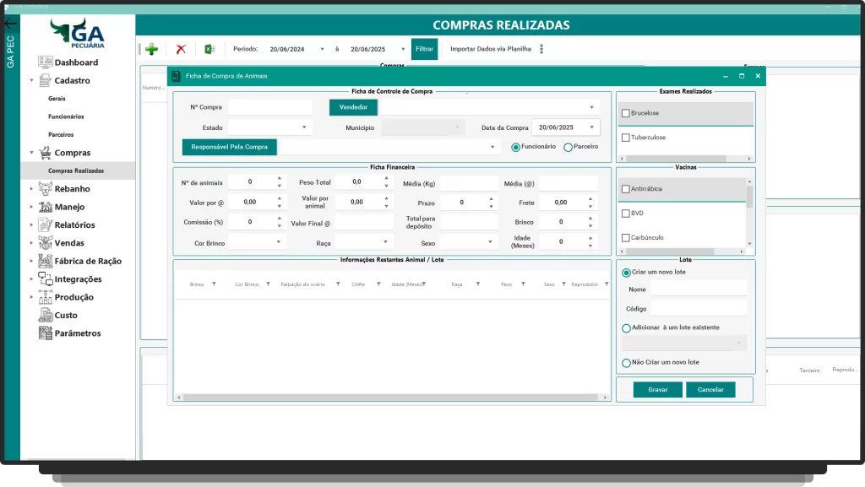This screenshot has height=487, width=865.
Task: Click the back arrow at top left
Action: (10, 23)
